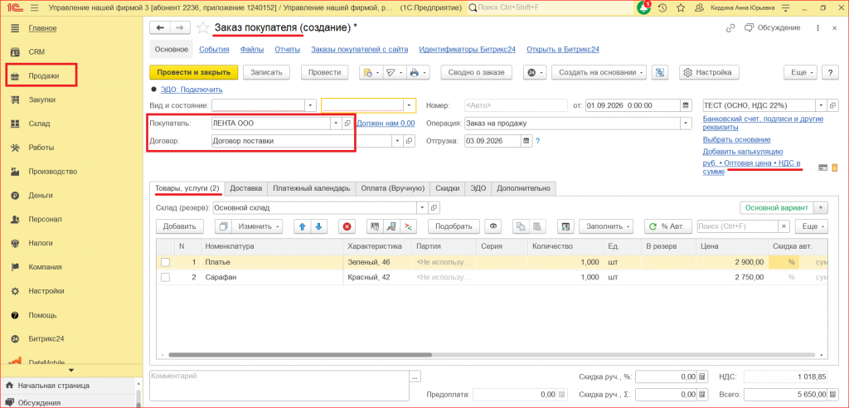The height and width of the screenshot is (408, 849).
Task: Tick the checkbox for the Платье row
Action: coord(165,262)
